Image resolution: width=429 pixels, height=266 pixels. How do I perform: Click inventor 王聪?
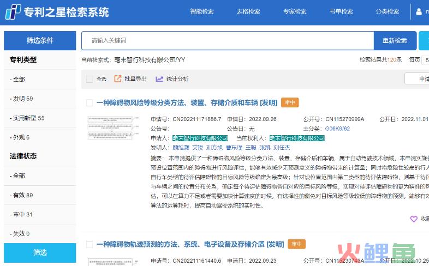pyautogui.click(x=251, y=148)
